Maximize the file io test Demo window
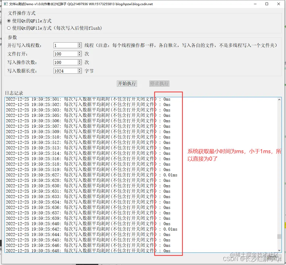Screen dimensions: 286x265 267,4
